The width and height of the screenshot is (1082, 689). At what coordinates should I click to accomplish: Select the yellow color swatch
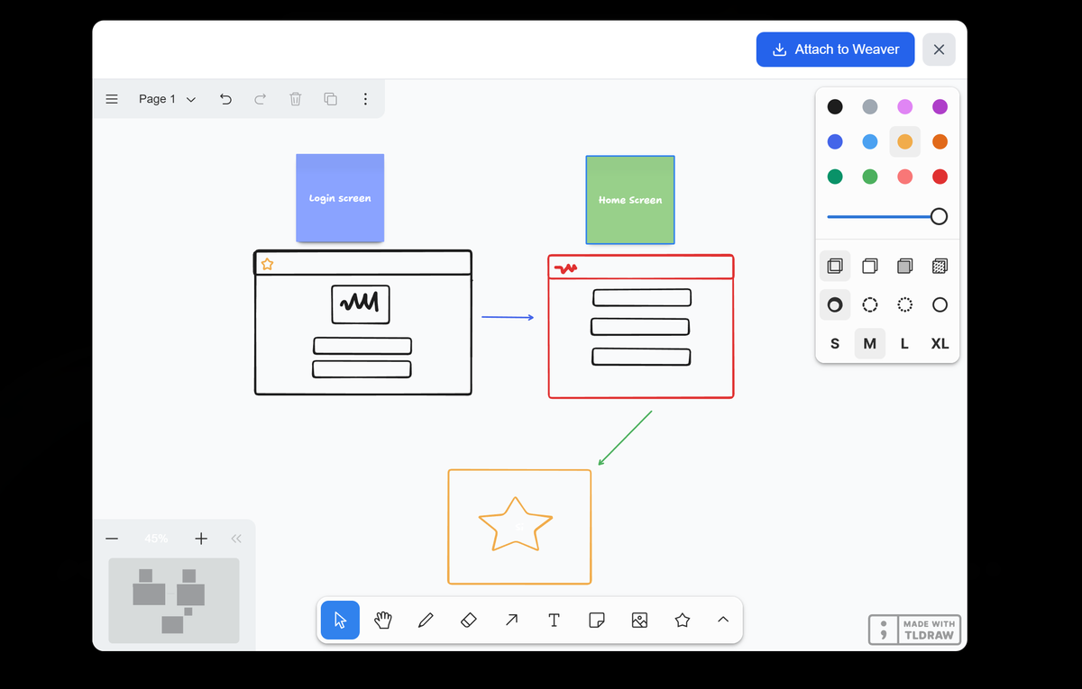point(905,141)
